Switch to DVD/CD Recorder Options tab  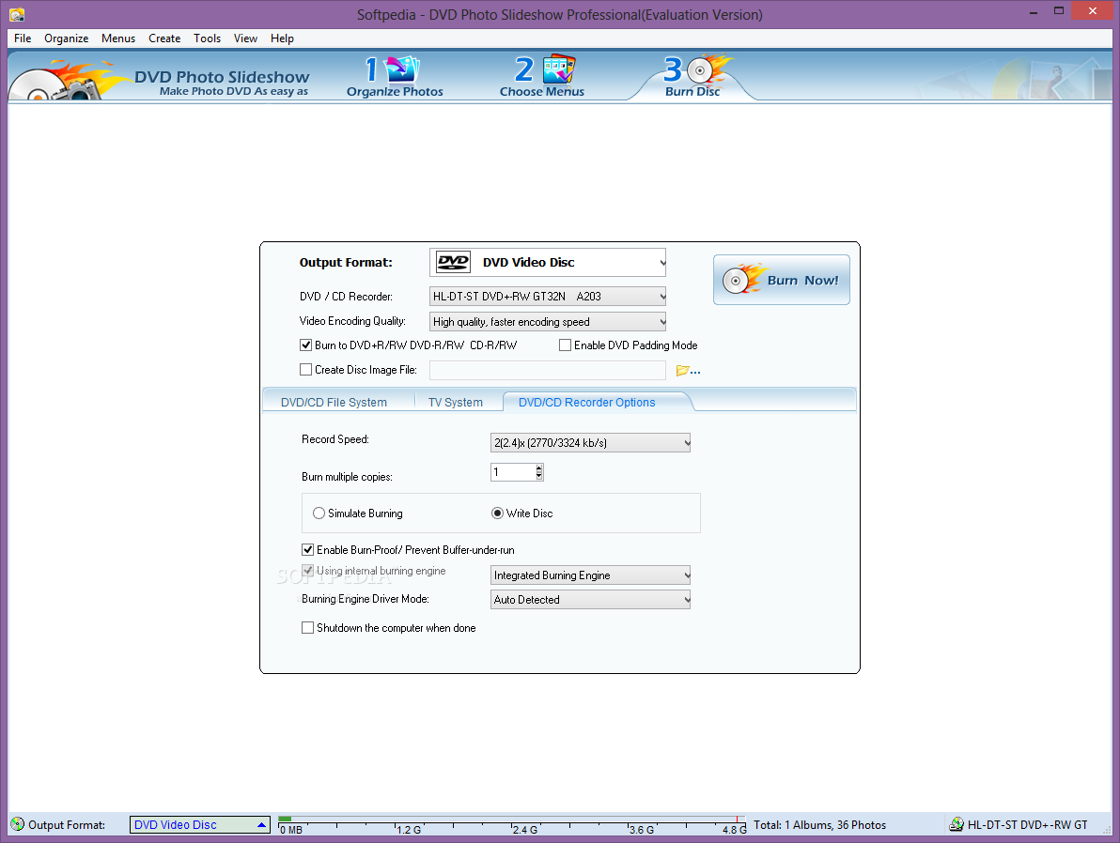[x=587, y=403]
